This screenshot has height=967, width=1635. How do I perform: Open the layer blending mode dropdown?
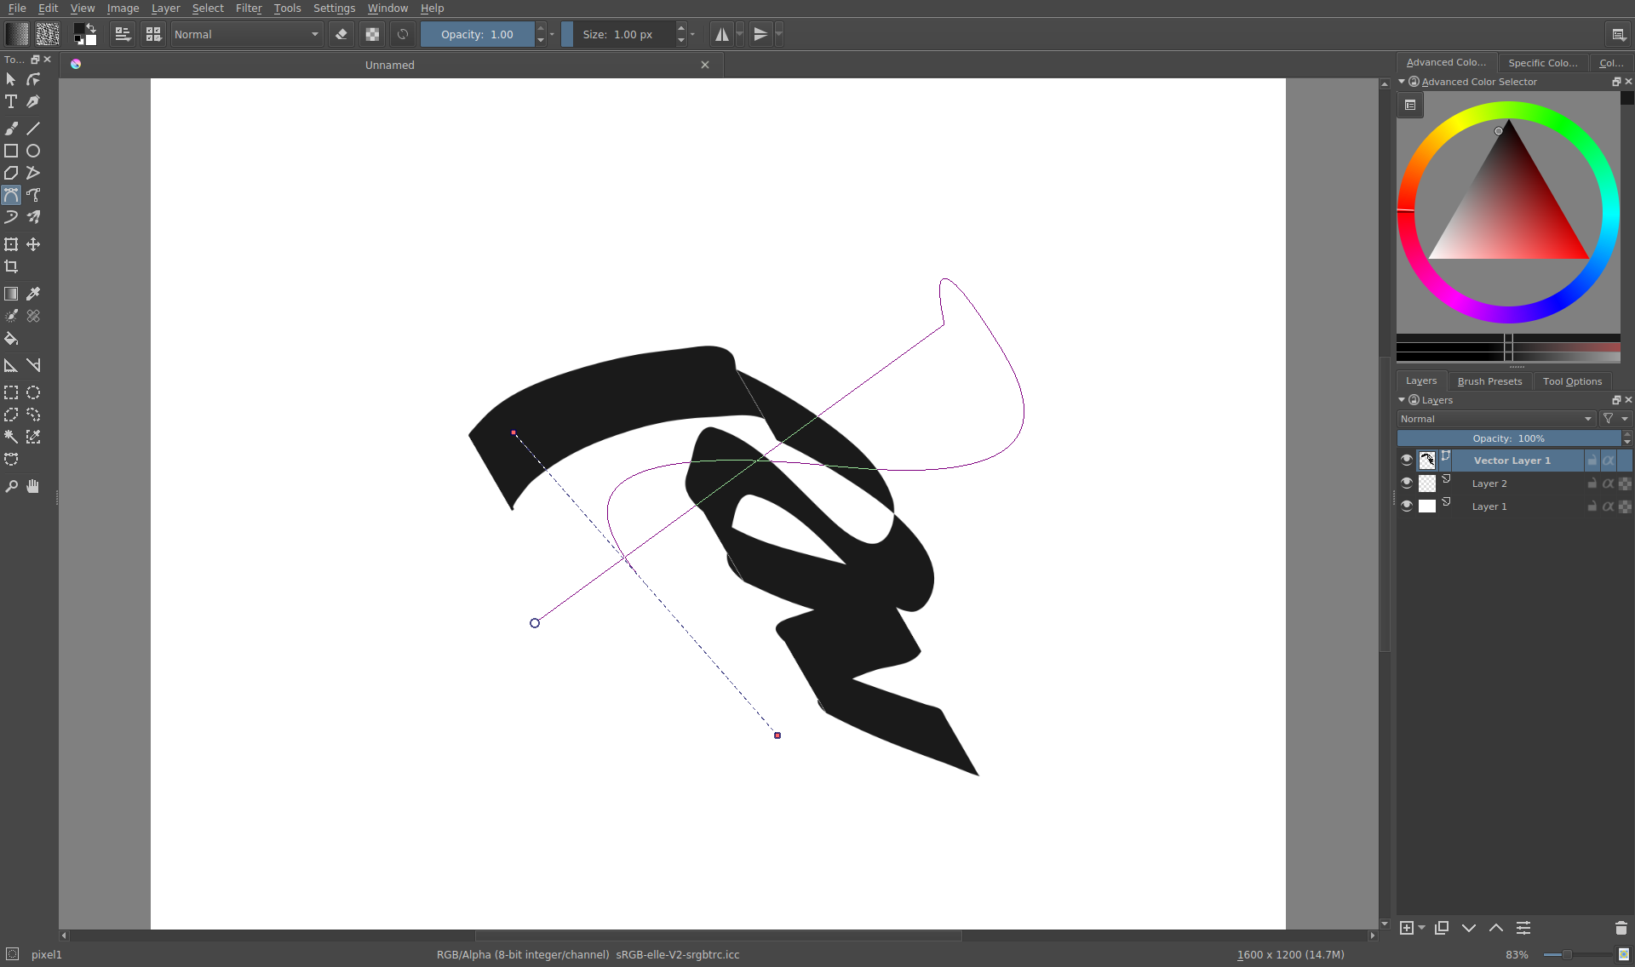coord(1494,419)
